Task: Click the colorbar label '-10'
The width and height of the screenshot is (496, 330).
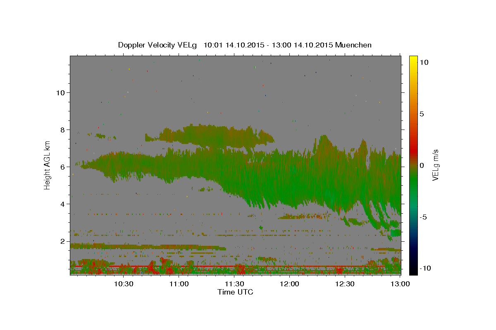Action: point(424,269)
